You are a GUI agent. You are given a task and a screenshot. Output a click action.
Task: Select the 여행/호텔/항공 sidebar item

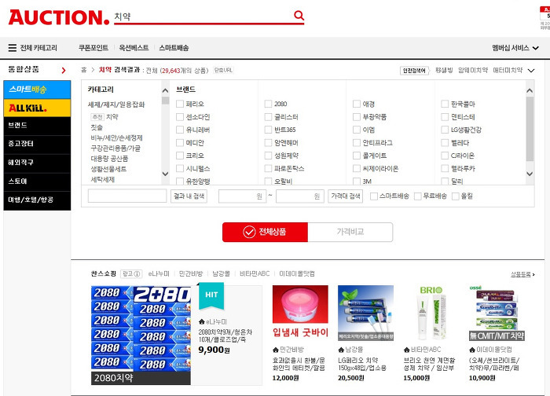pyautogui.click(x=37, y=200)
